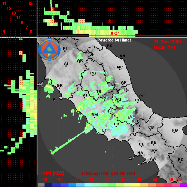This screenshot has width=187, height=187.
Task: Click the CH city label
Action: click(138, 100)
